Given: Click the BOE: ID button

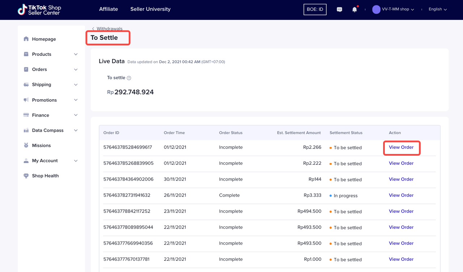Looking at the screenshot, I should click(x=315, y=9).
